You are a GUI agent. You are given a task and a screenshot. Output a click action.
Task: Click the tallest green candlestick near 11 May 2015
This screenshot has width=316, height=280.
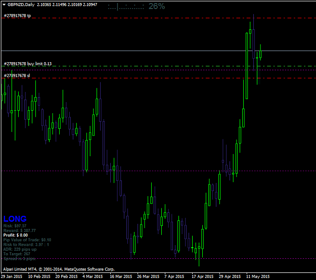pyautogui.click(x=247, y=66)
